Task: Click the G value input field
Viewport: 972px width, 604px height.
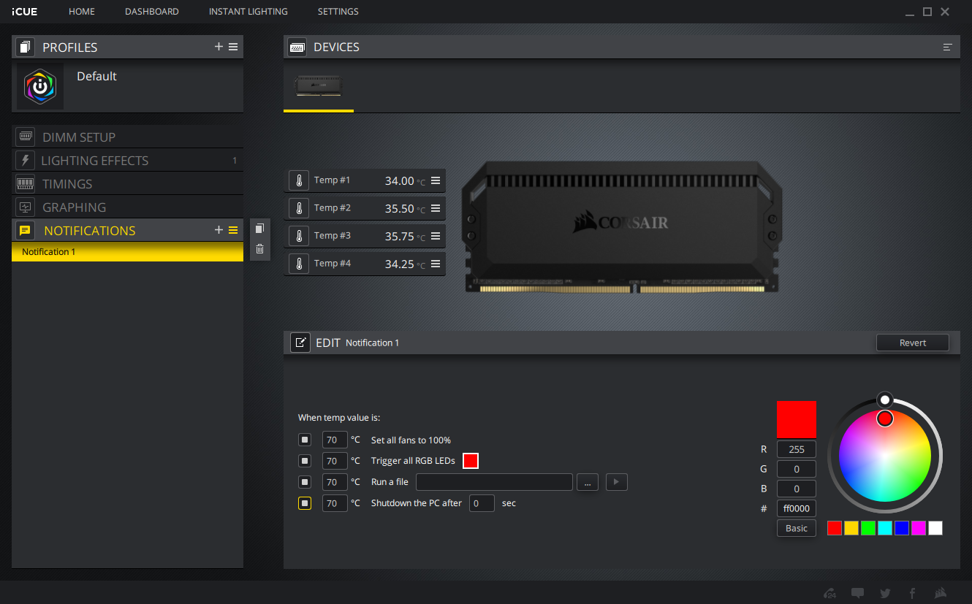Action: coord(797,469)
